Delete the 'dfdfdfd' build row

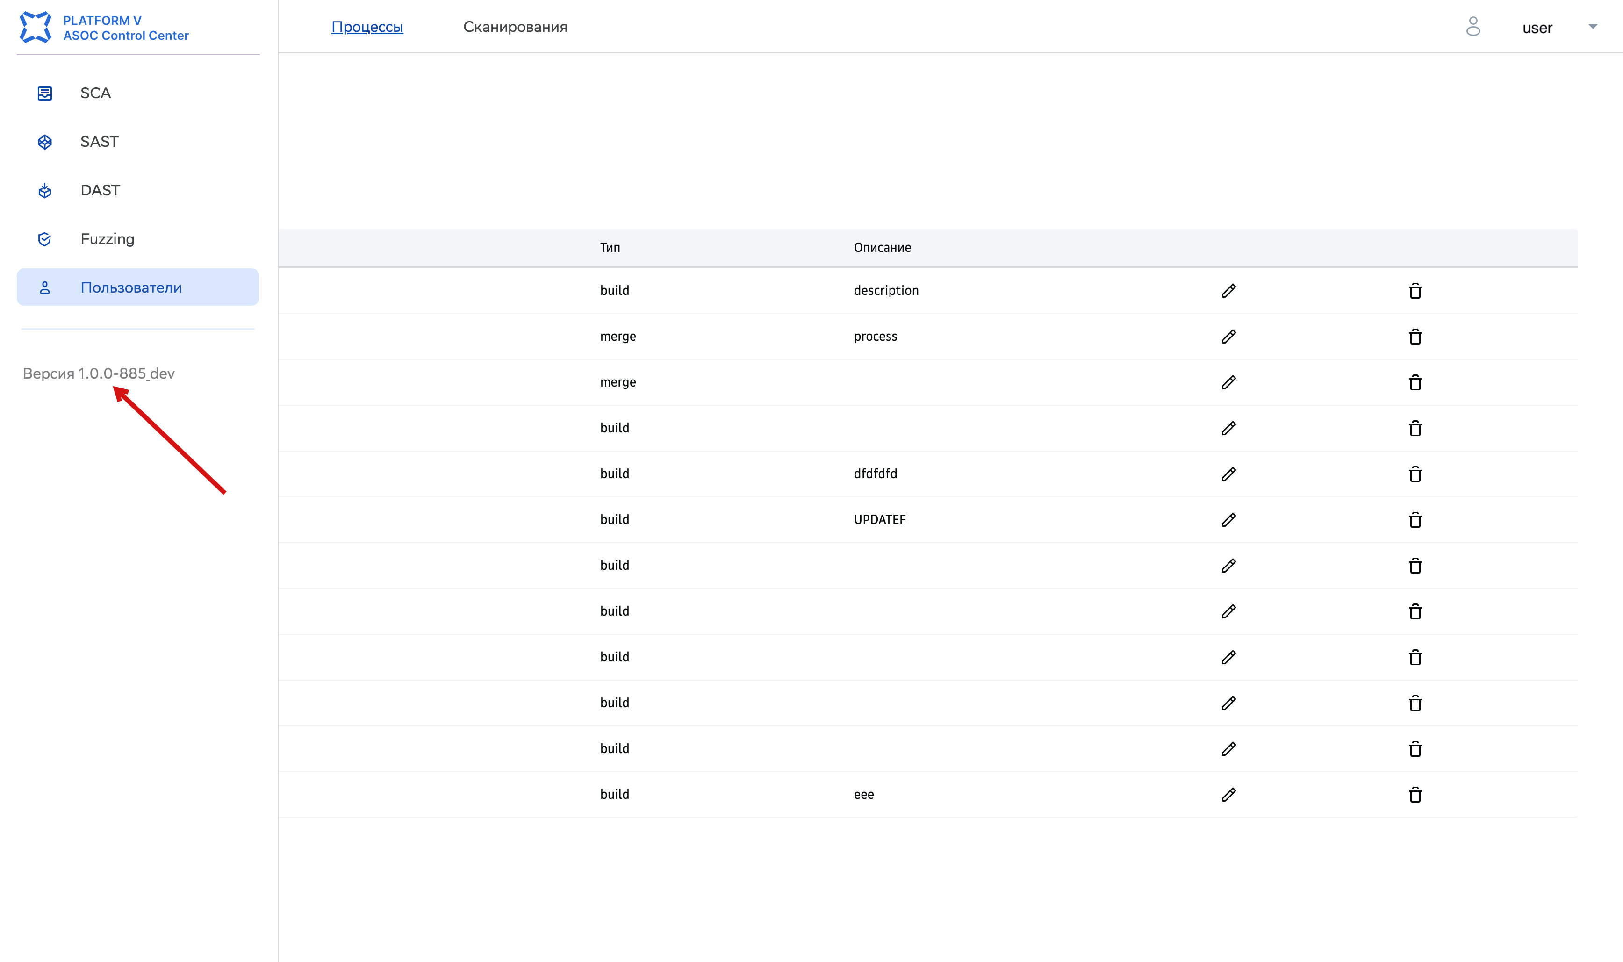click(x=1415, y=474)
